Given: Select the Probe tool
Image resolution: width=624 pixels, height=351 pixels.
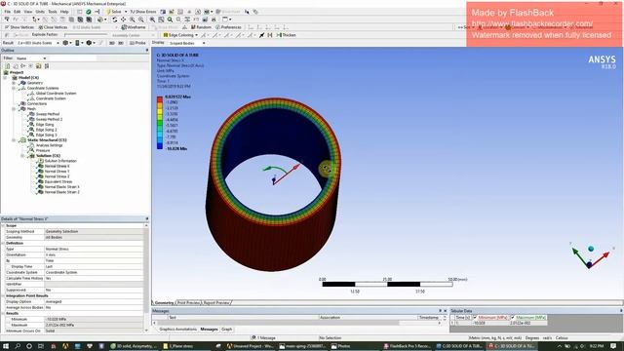Looking at the screenshot, I should click(x=137, y=43).
